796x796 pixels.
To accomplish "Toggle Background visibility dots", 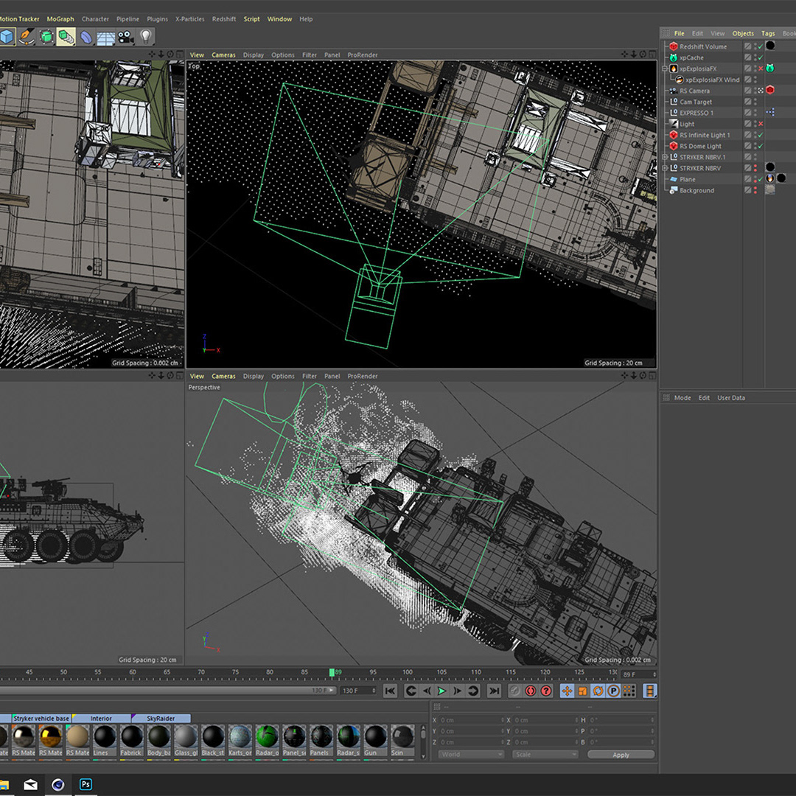I will coord(755,190).
